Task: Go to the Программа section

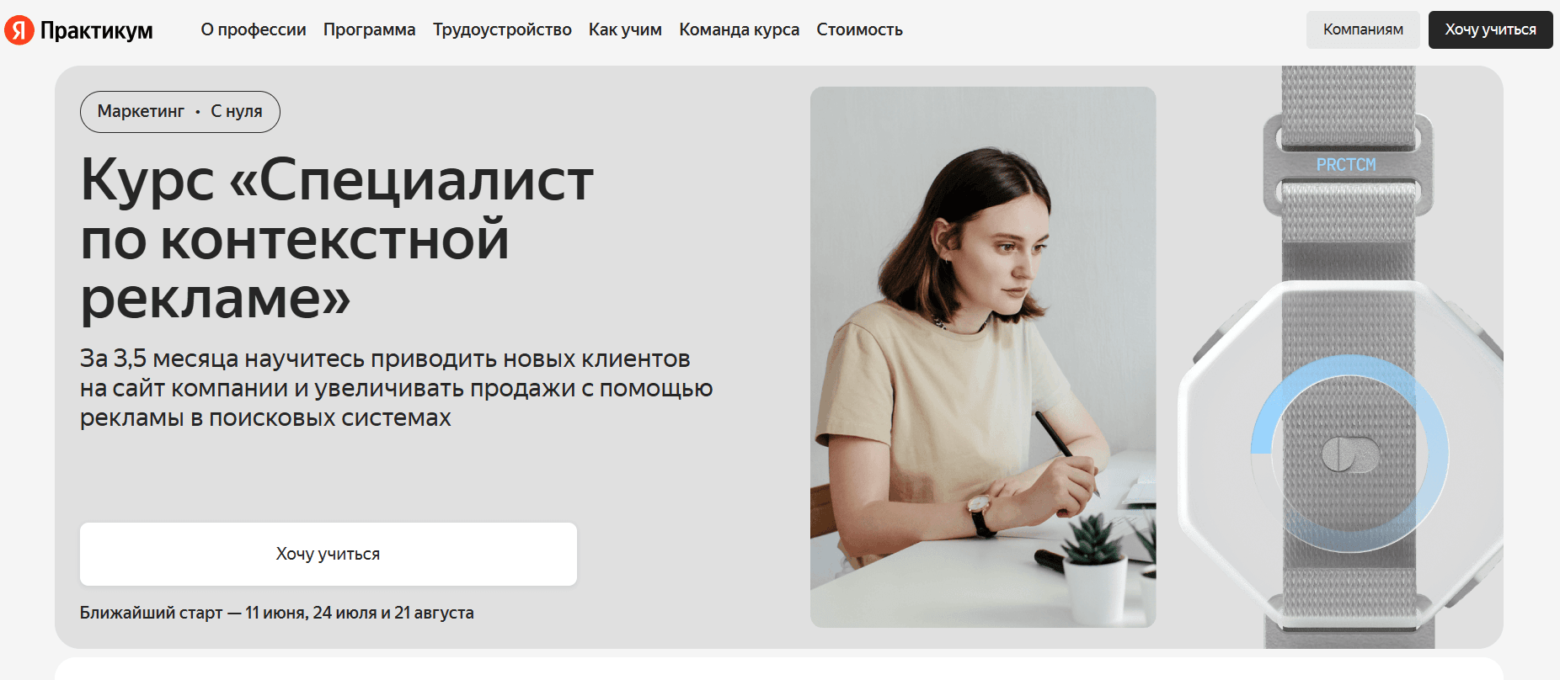Action: tap(369, 29)
